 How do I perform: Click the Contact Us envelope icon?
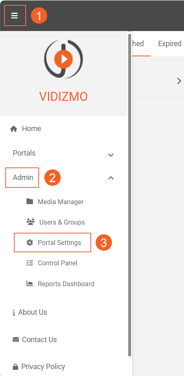16,340
